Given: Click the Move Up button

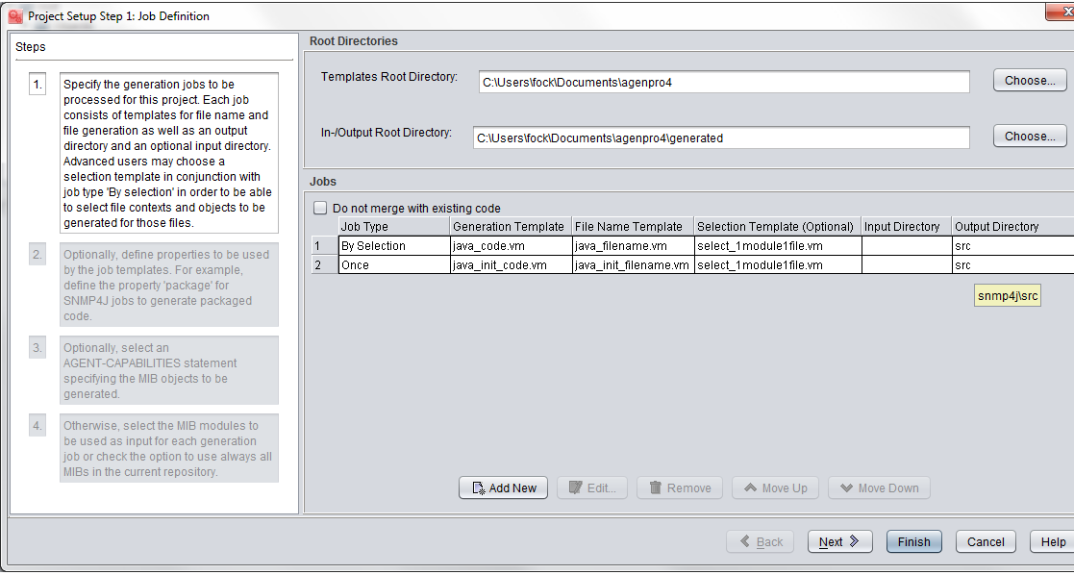Looking at the screenshot, I should [775, 487].
